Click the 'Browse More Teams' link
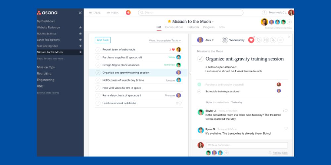This screenshot has width=331, height=165. tap(48, 93)
